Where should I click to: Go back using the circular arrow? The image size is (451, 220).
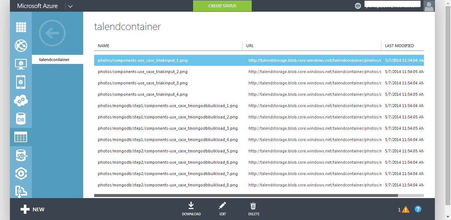[x=52, y=34]
